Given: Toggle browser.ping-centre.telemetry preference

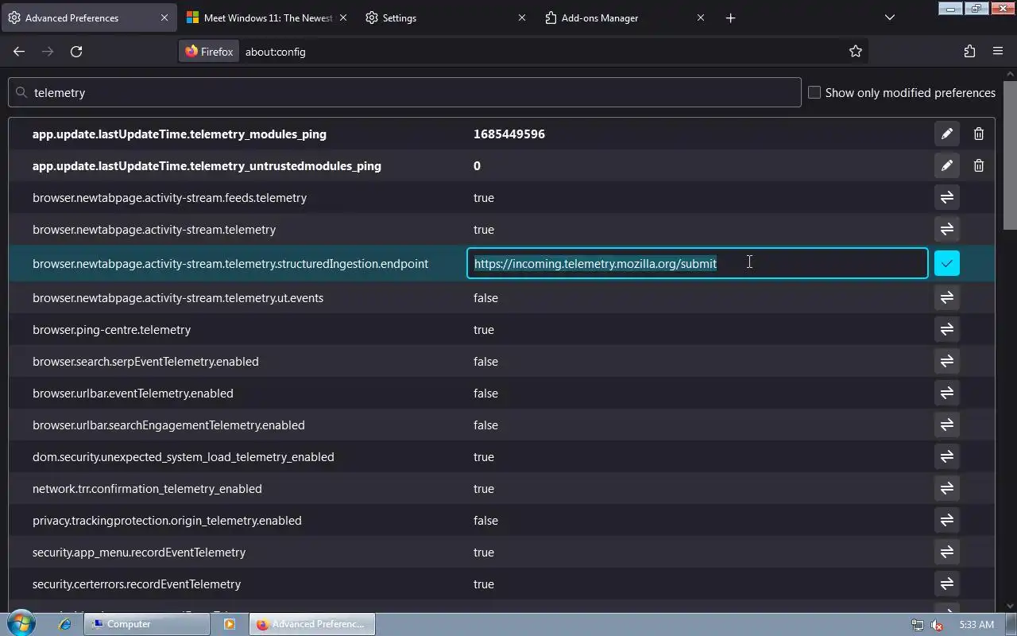Looking at the screenshot, I should (946, 329).
